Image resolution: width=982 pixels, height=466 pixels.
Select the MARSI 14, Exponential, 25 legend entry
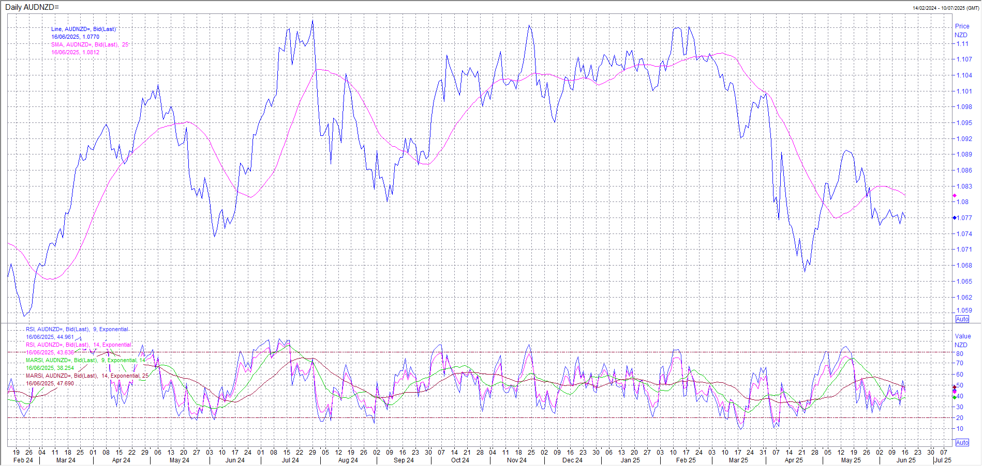87,376
